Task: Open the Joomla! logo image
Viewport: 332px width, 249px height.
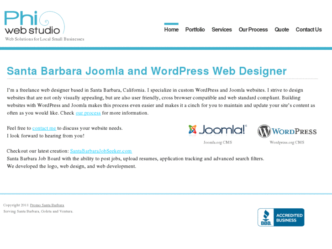Action: 217,130
